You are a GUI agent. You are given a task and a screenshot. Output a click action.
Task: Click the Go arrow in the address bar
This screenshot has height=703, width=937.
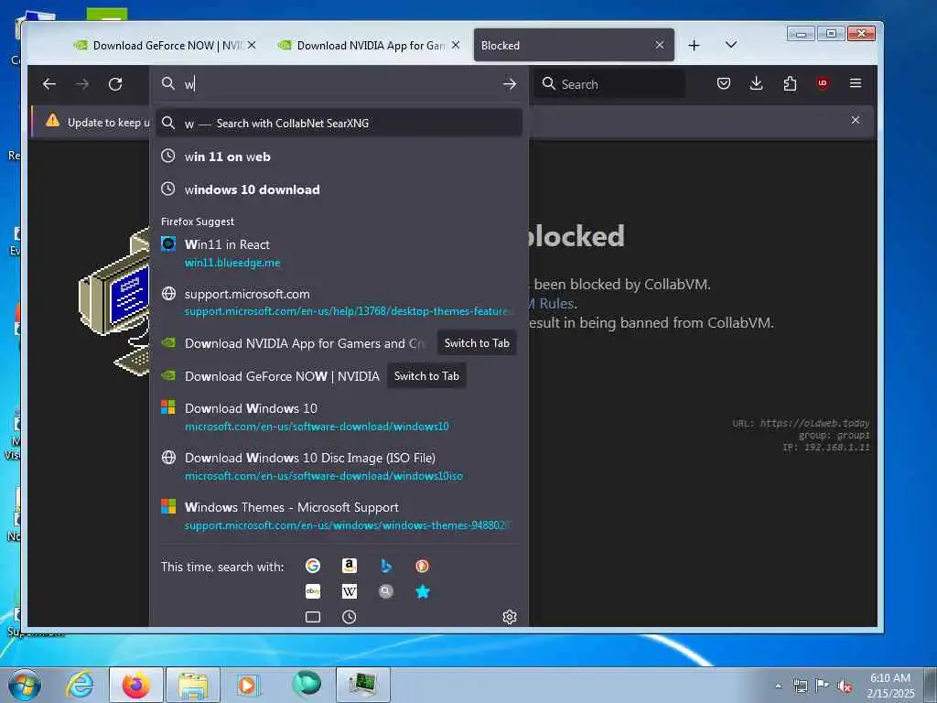point(509,83)
